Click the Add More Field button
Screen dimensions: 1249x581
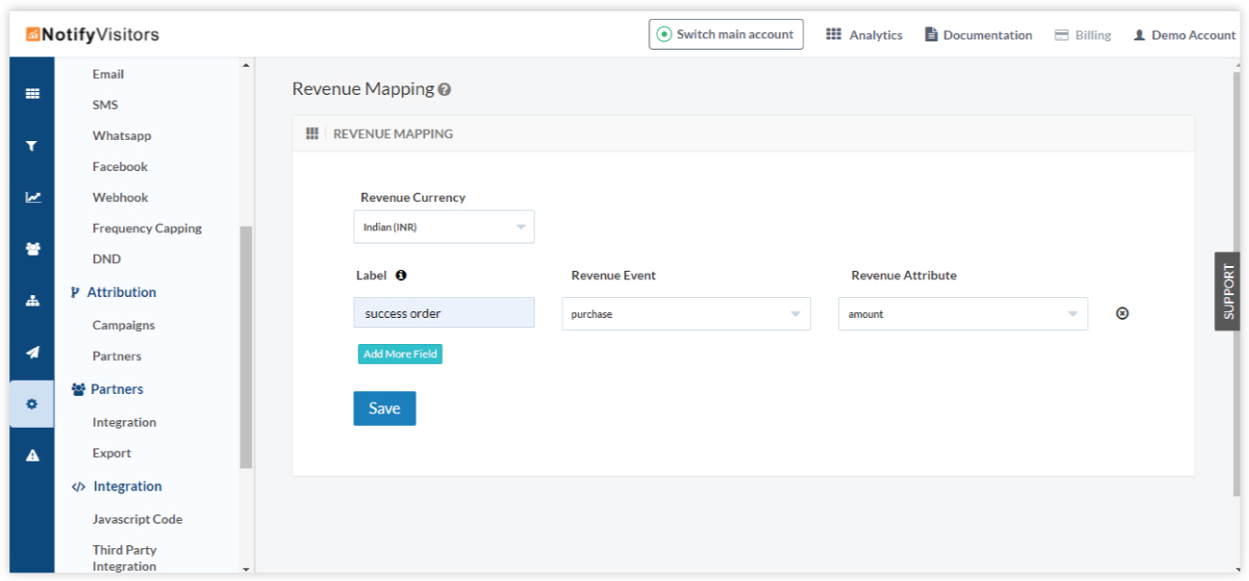[399, 354]
